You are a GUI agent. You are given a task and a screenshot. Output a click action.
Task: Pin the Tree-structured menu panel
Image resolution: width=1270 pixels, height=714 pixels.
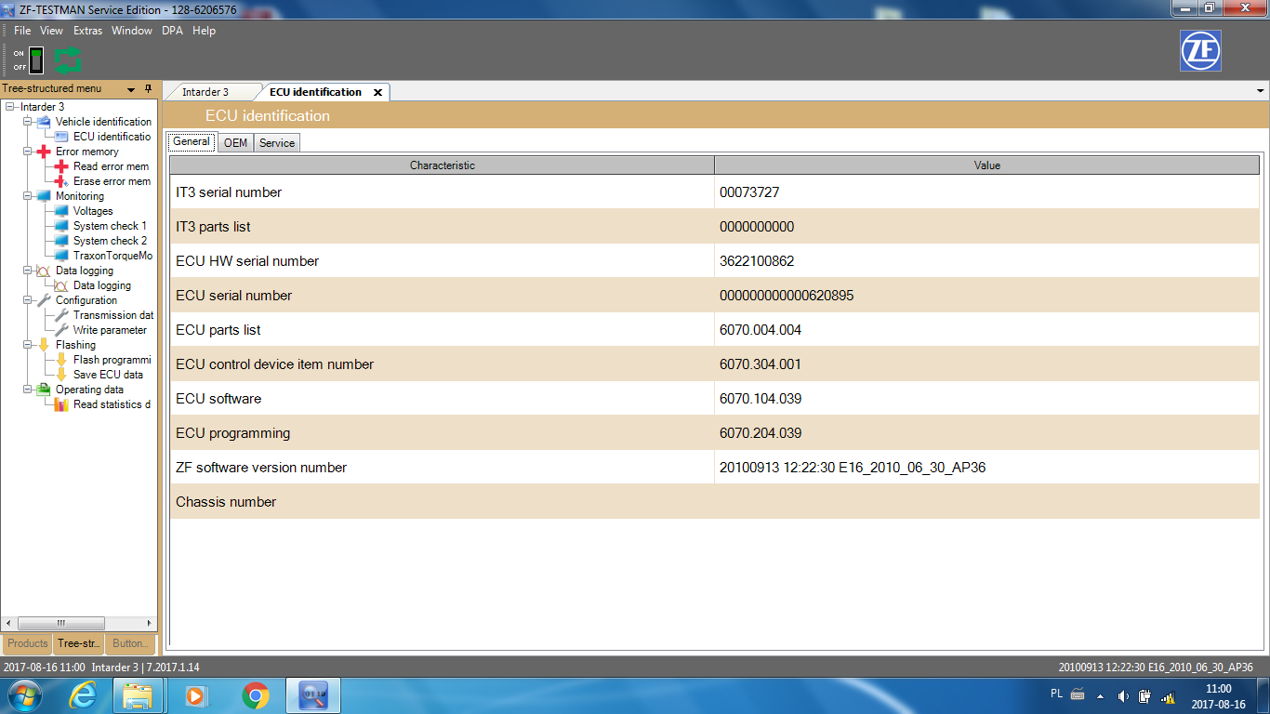pyautogui.click(x=148, y=89)
